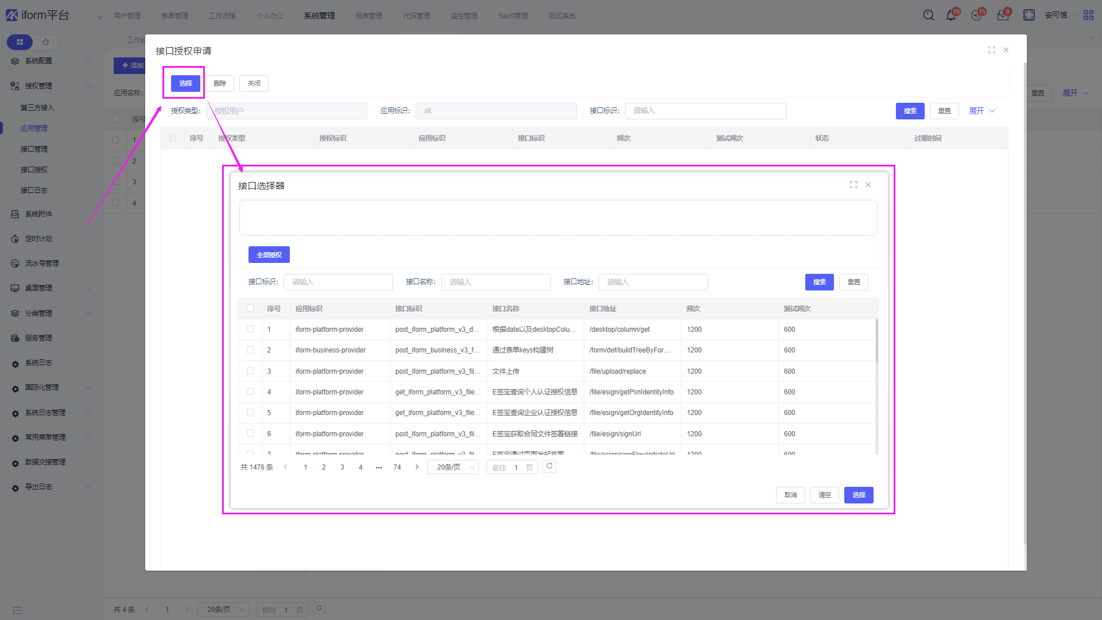Click the star favorites icon in sidebar
1102x620 pixels.
click(46, 42)
